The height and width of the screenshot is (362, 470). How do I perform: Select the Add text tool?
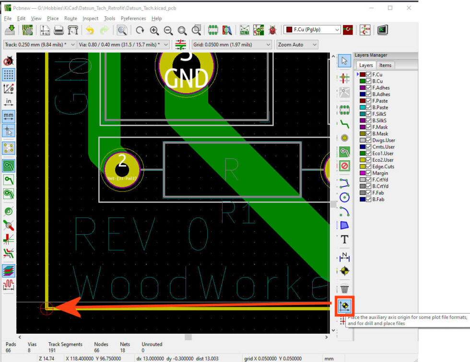344,240
